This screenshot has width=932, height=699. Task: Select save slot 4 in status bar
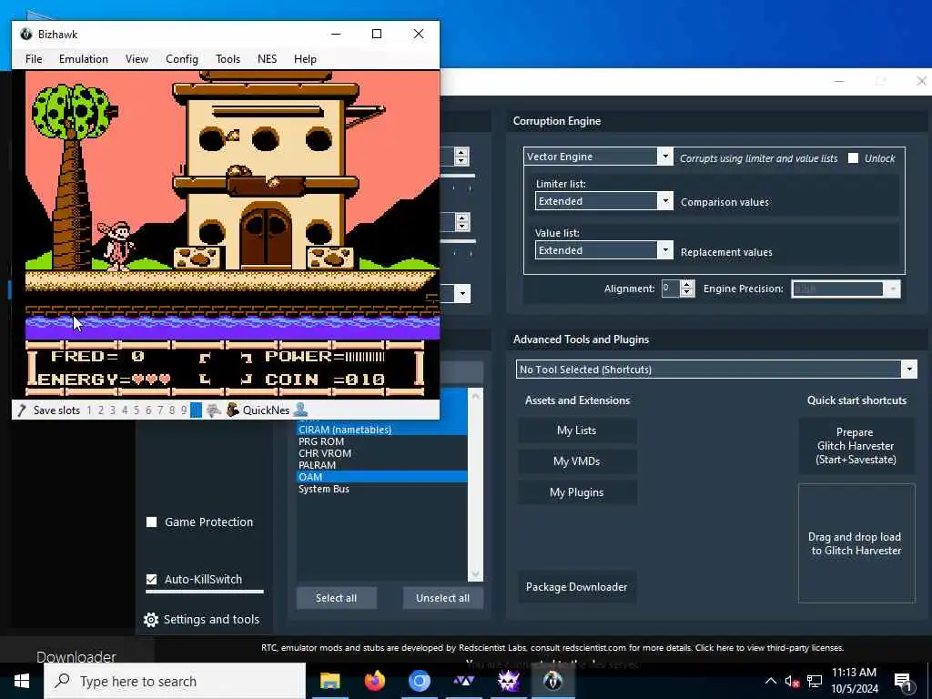[x=124, y=410]
